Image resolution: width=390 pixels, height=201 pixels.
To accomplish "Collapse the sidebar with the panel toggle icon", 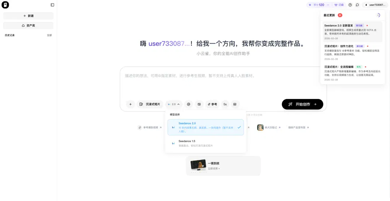I will pyautogui.click(x=52, y=5).
